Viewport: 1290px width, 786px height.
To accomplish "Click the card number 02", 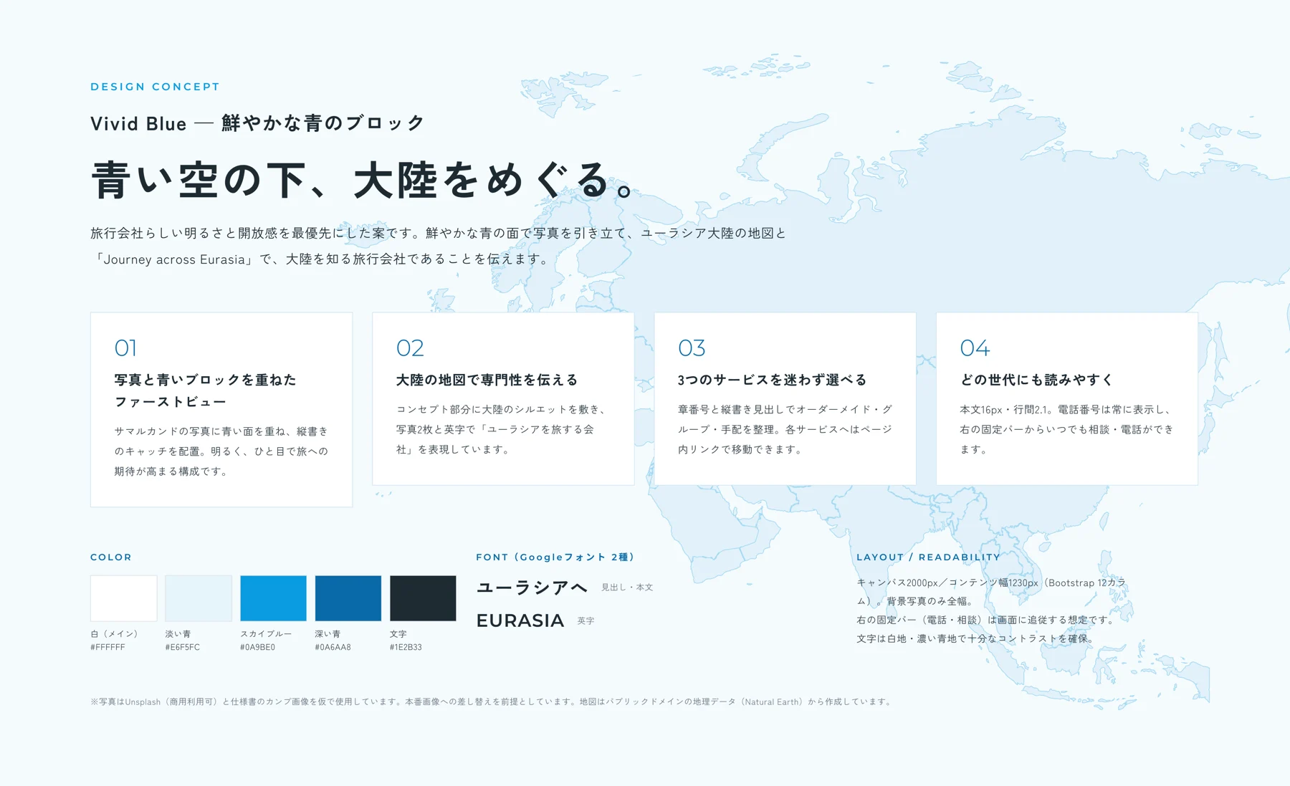I will [410, 348].
